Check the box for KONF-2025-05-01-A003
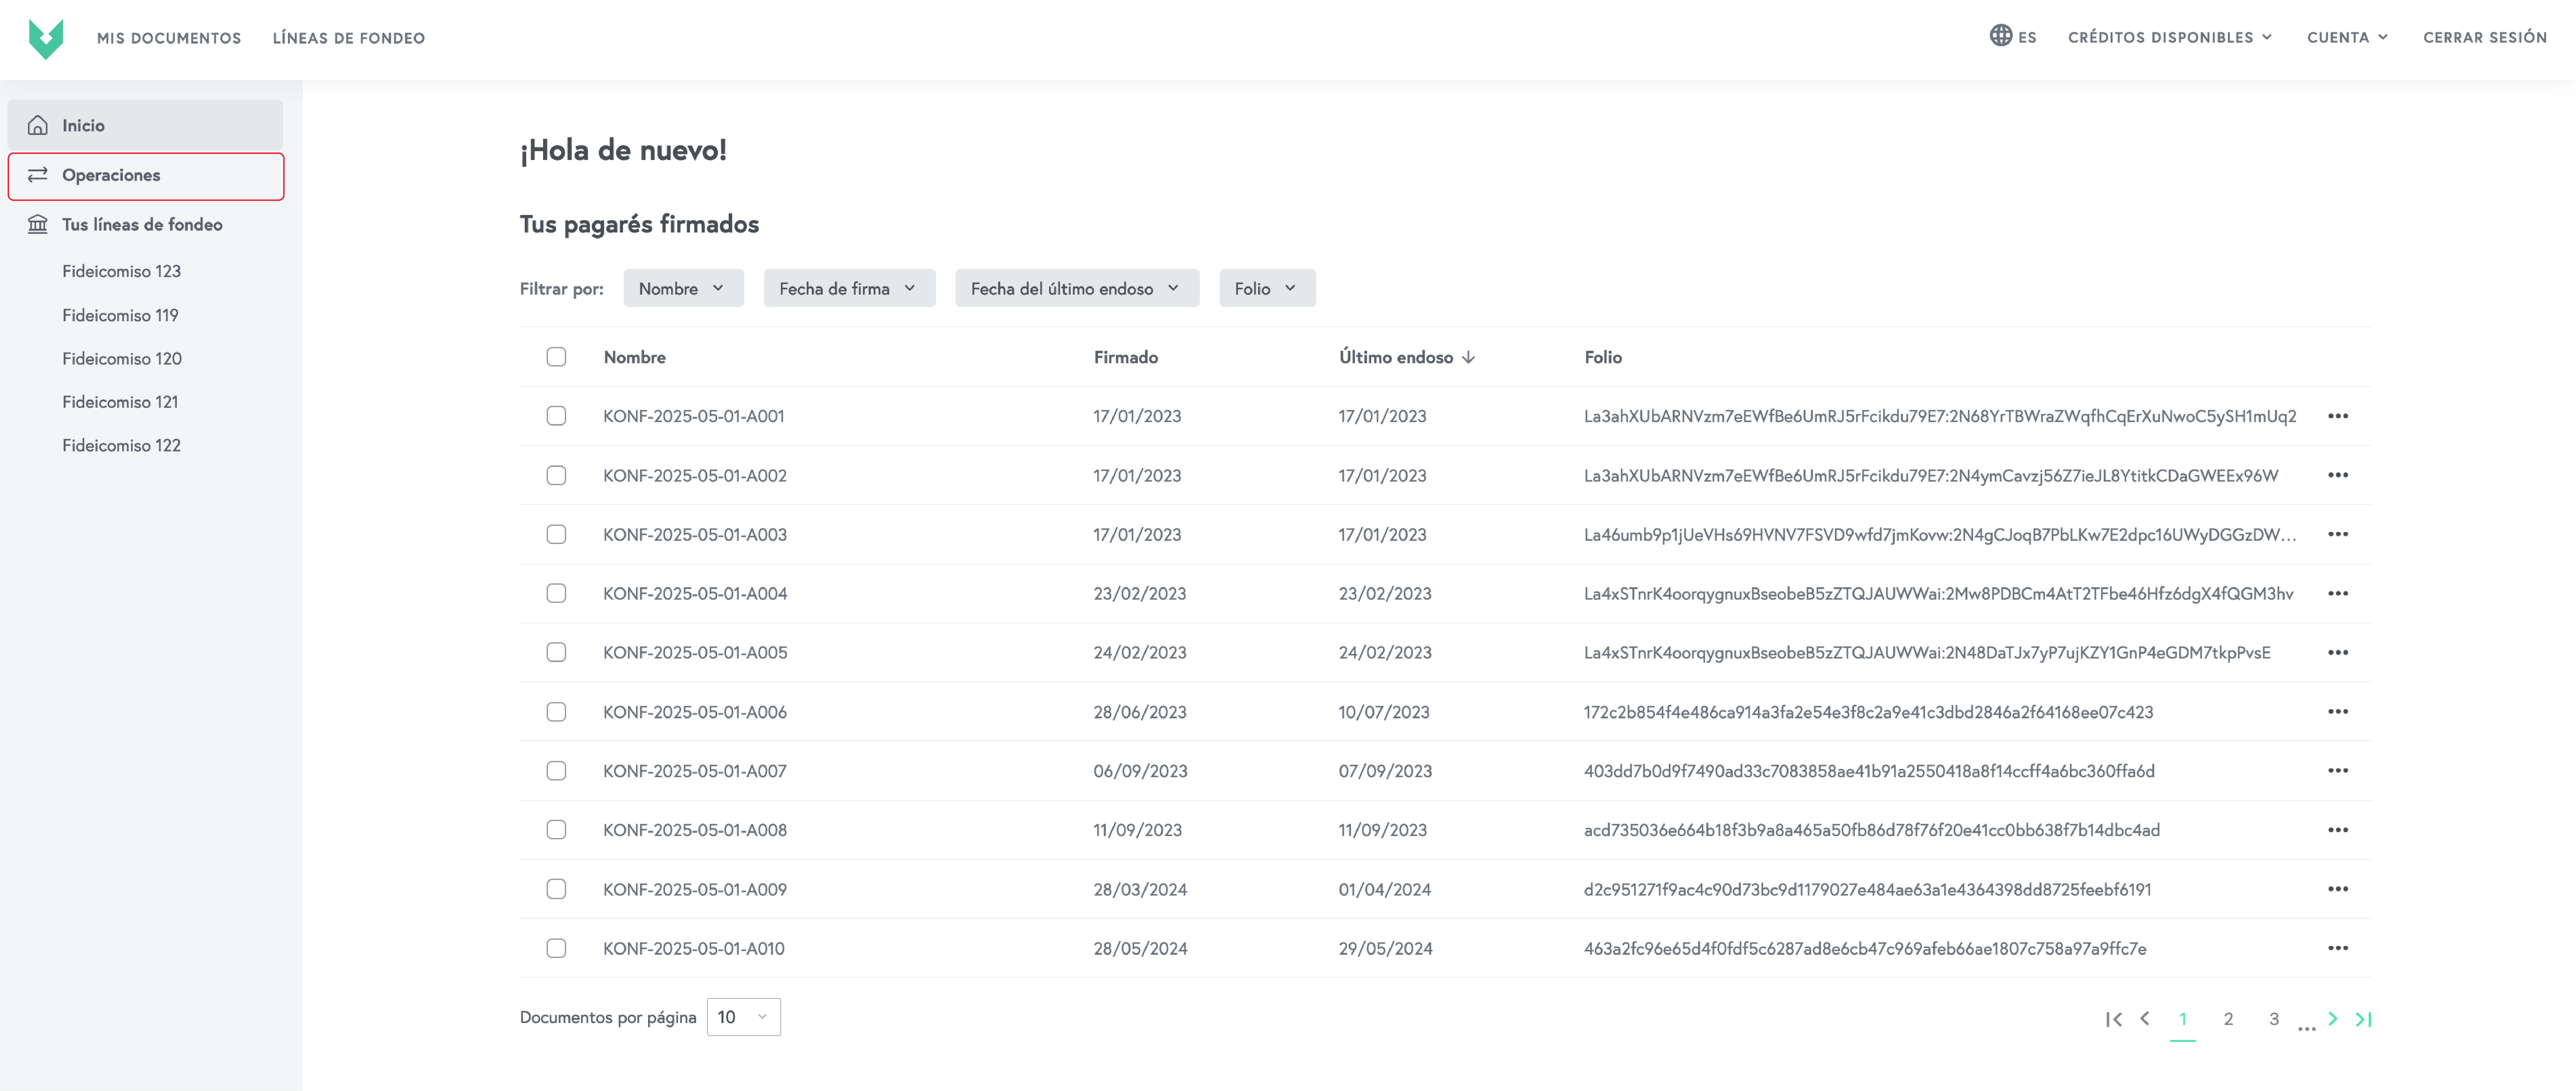 point(556,535)
